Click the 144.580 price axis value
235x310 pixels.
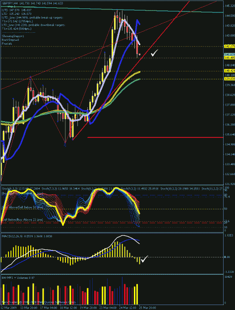(x=230, y=15)
